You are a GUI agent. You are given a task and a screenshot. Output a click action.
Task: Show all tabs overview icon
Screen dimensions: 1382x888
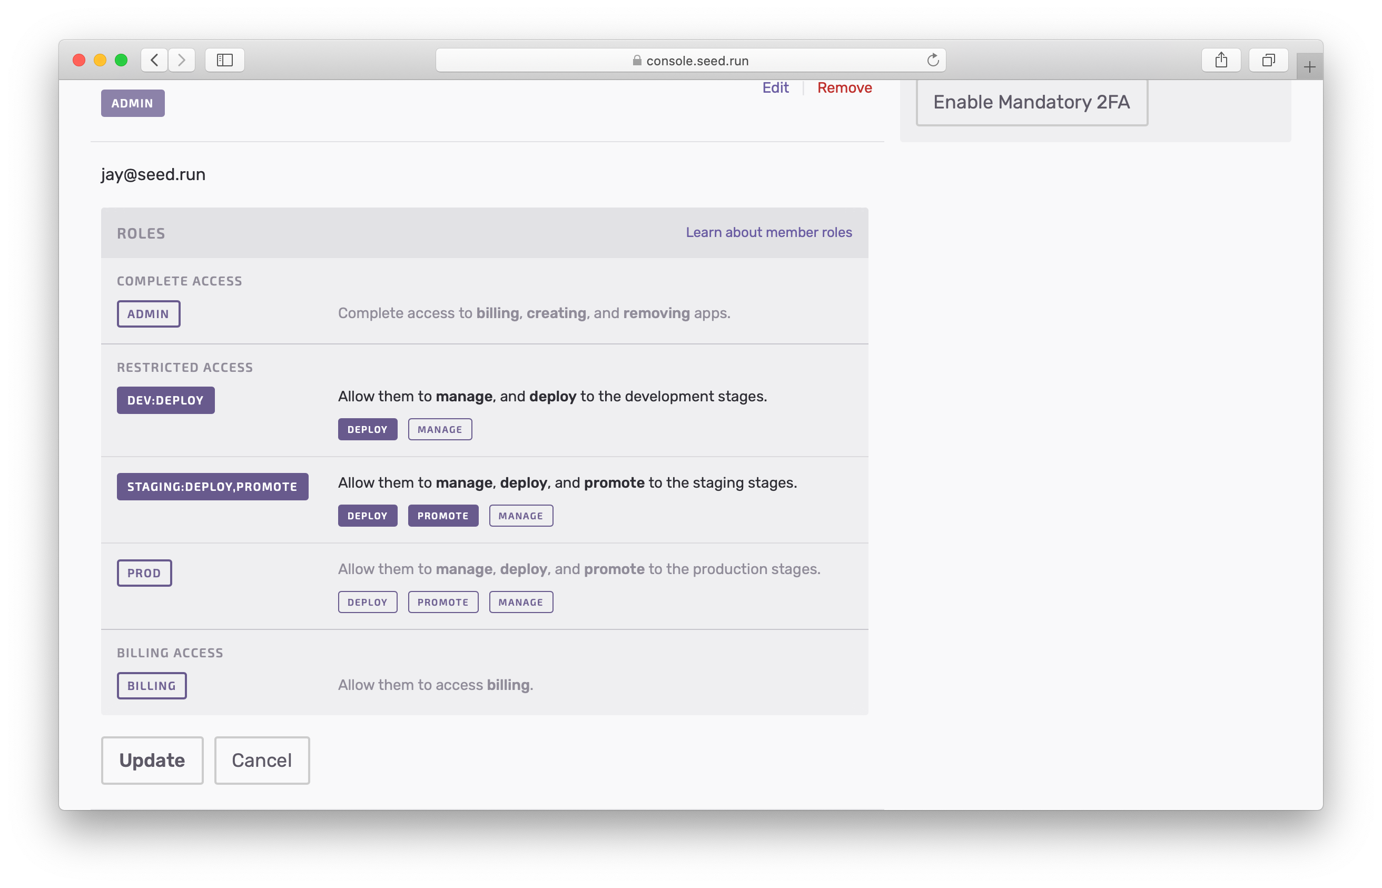tap(1268, 60)
